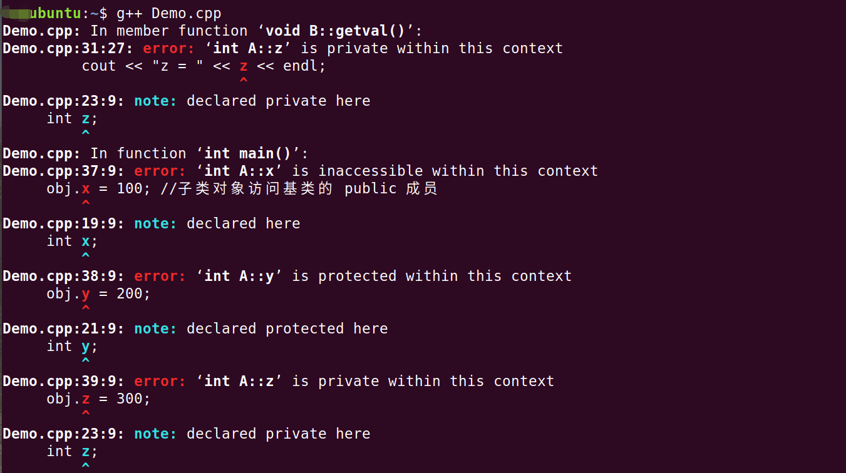Image resolution: width=846 pixels, height=473 pixels.
Task: Click the cout "z = " code line
Action: pyautogui.click(x=204, y=66)
